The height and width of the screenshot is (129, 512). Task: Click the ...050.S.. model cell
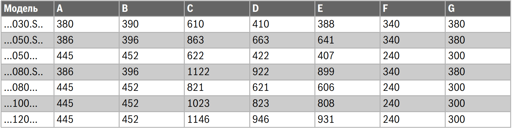pos(24,40)
